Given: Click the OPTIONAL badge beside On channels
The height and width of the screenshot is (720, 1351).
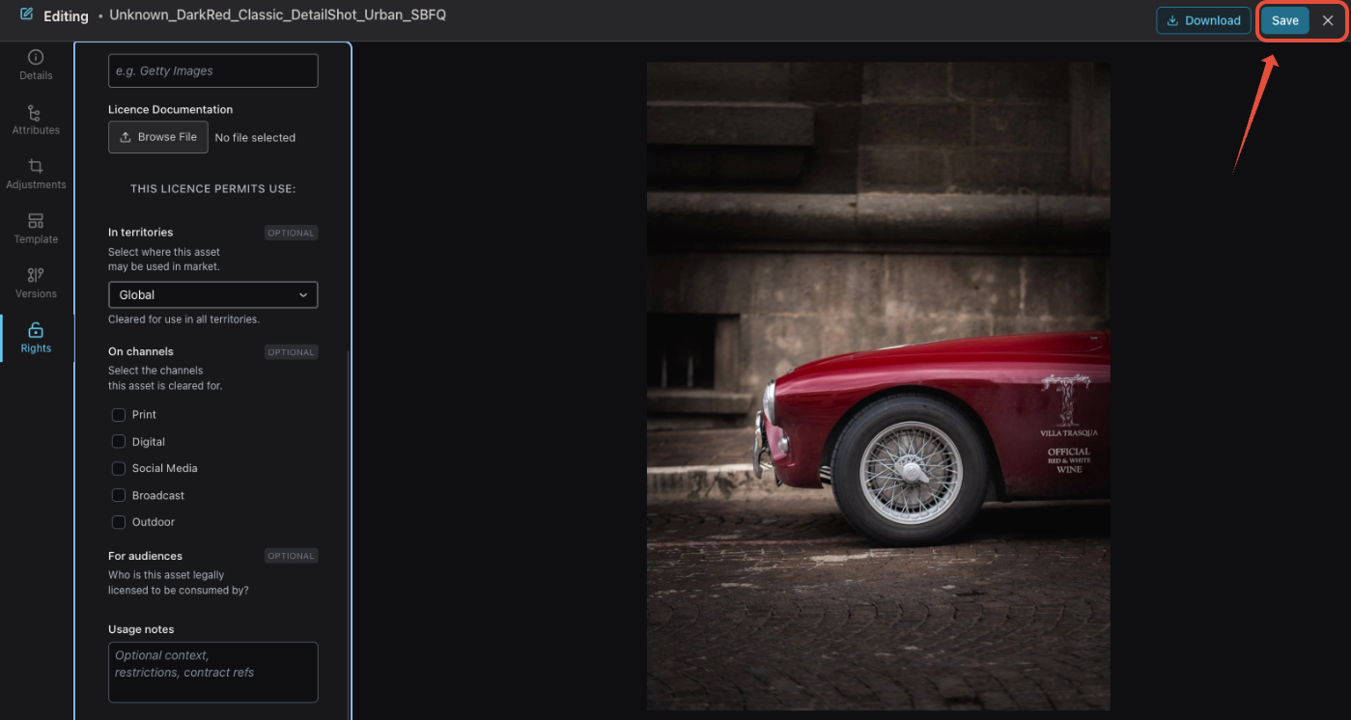Looking at the screenshot, I should 292,352.
